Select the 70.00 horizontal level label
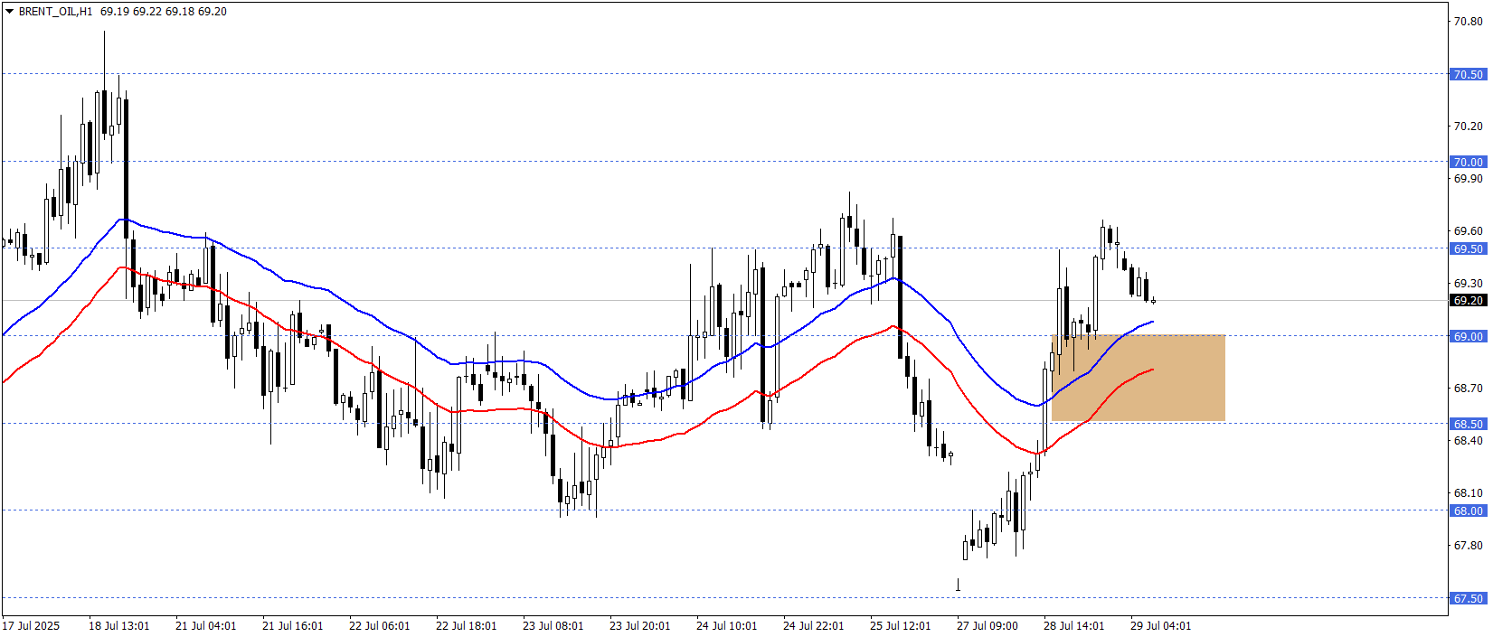1493x637 pixels. [1468, 162]
